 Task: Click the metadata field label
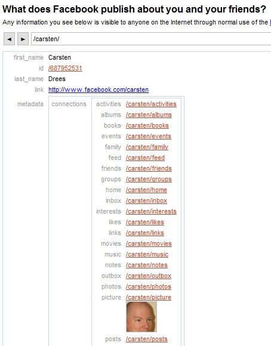(30, 104)
